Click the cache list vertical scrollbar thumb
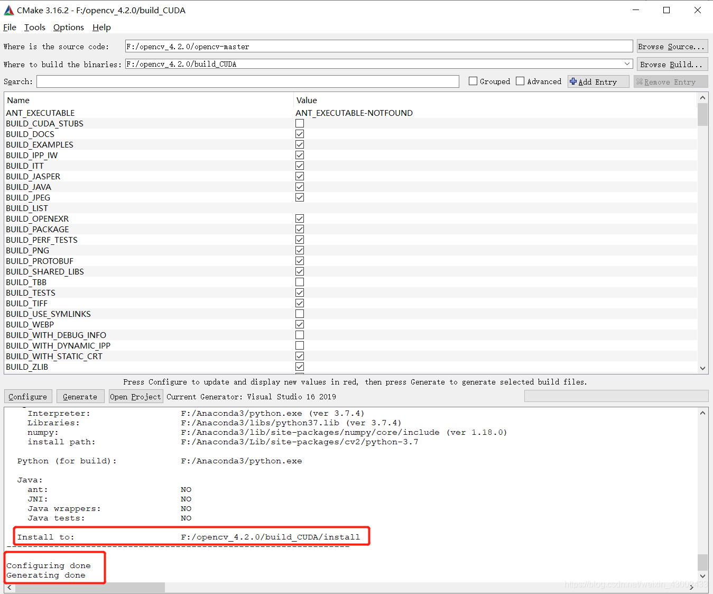Screen dimensions: 713x594 point(702,115)
